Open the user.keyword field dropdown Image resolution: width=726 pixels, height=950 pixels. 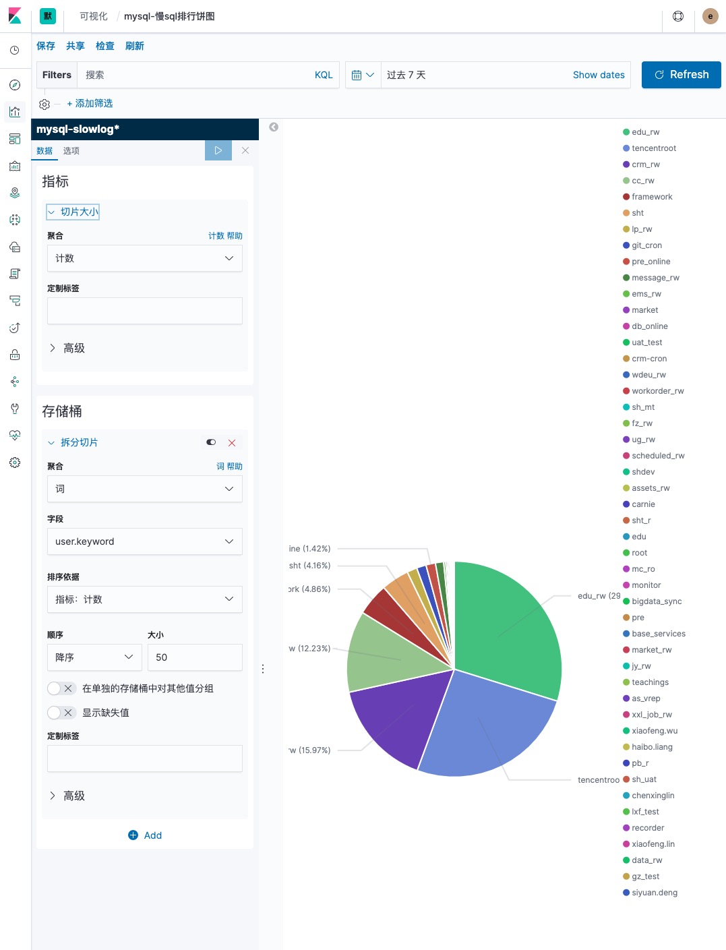click(145, 541)
